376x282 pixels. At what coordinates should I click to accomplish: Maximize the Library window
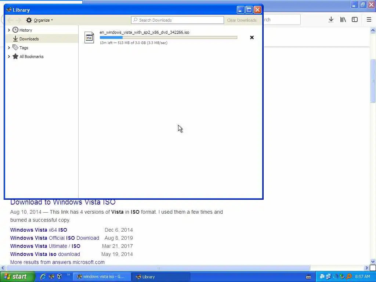249,10
